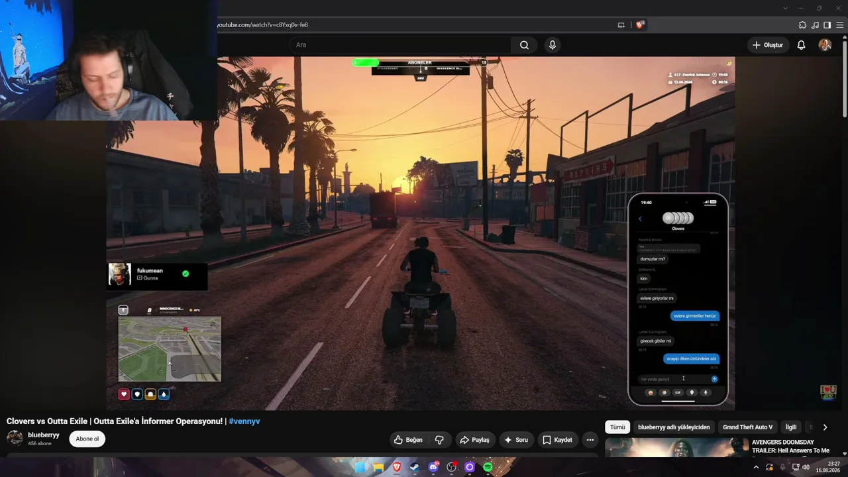The image size is (848, 477).
Task: Click the Soru ask button
Action: [516, 440]
